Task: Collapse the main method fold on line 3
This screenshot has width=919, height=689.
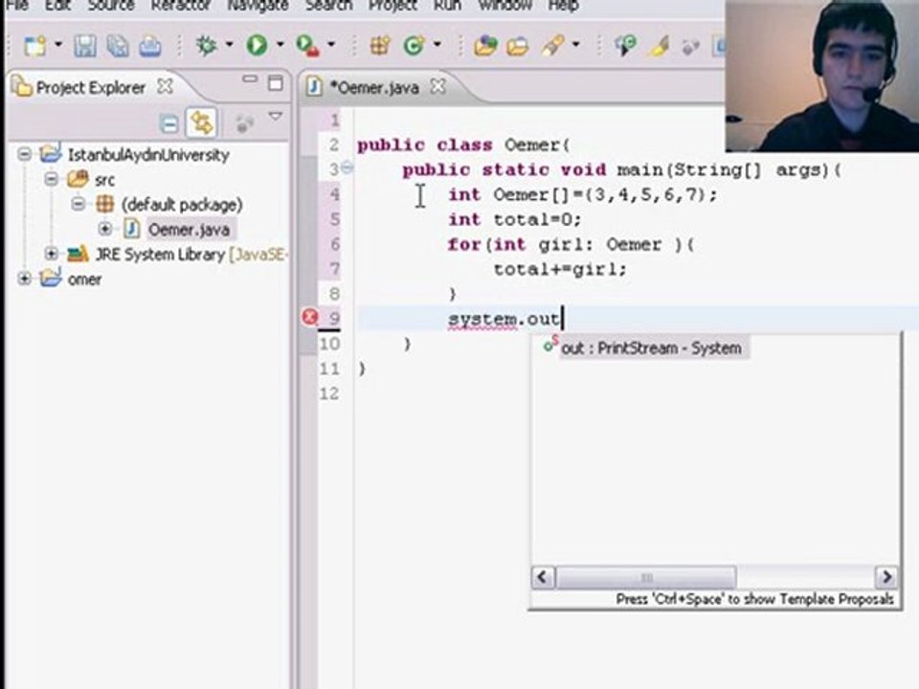Action: pyautogui.click(x=347, y=168)
